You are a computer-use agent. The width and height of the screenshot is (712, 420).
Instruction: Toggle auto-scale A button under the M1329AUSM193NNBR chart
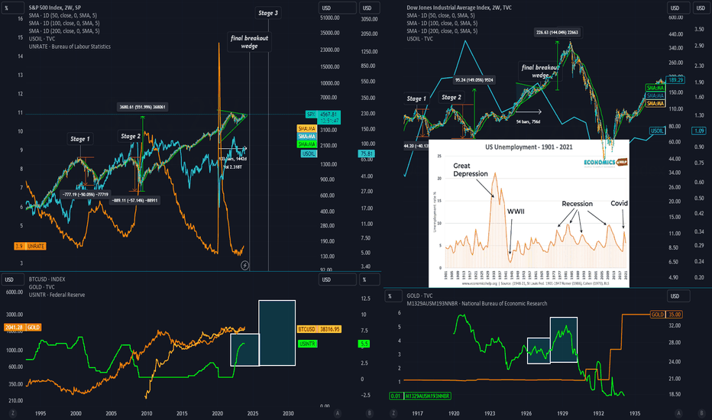(678, 413)
